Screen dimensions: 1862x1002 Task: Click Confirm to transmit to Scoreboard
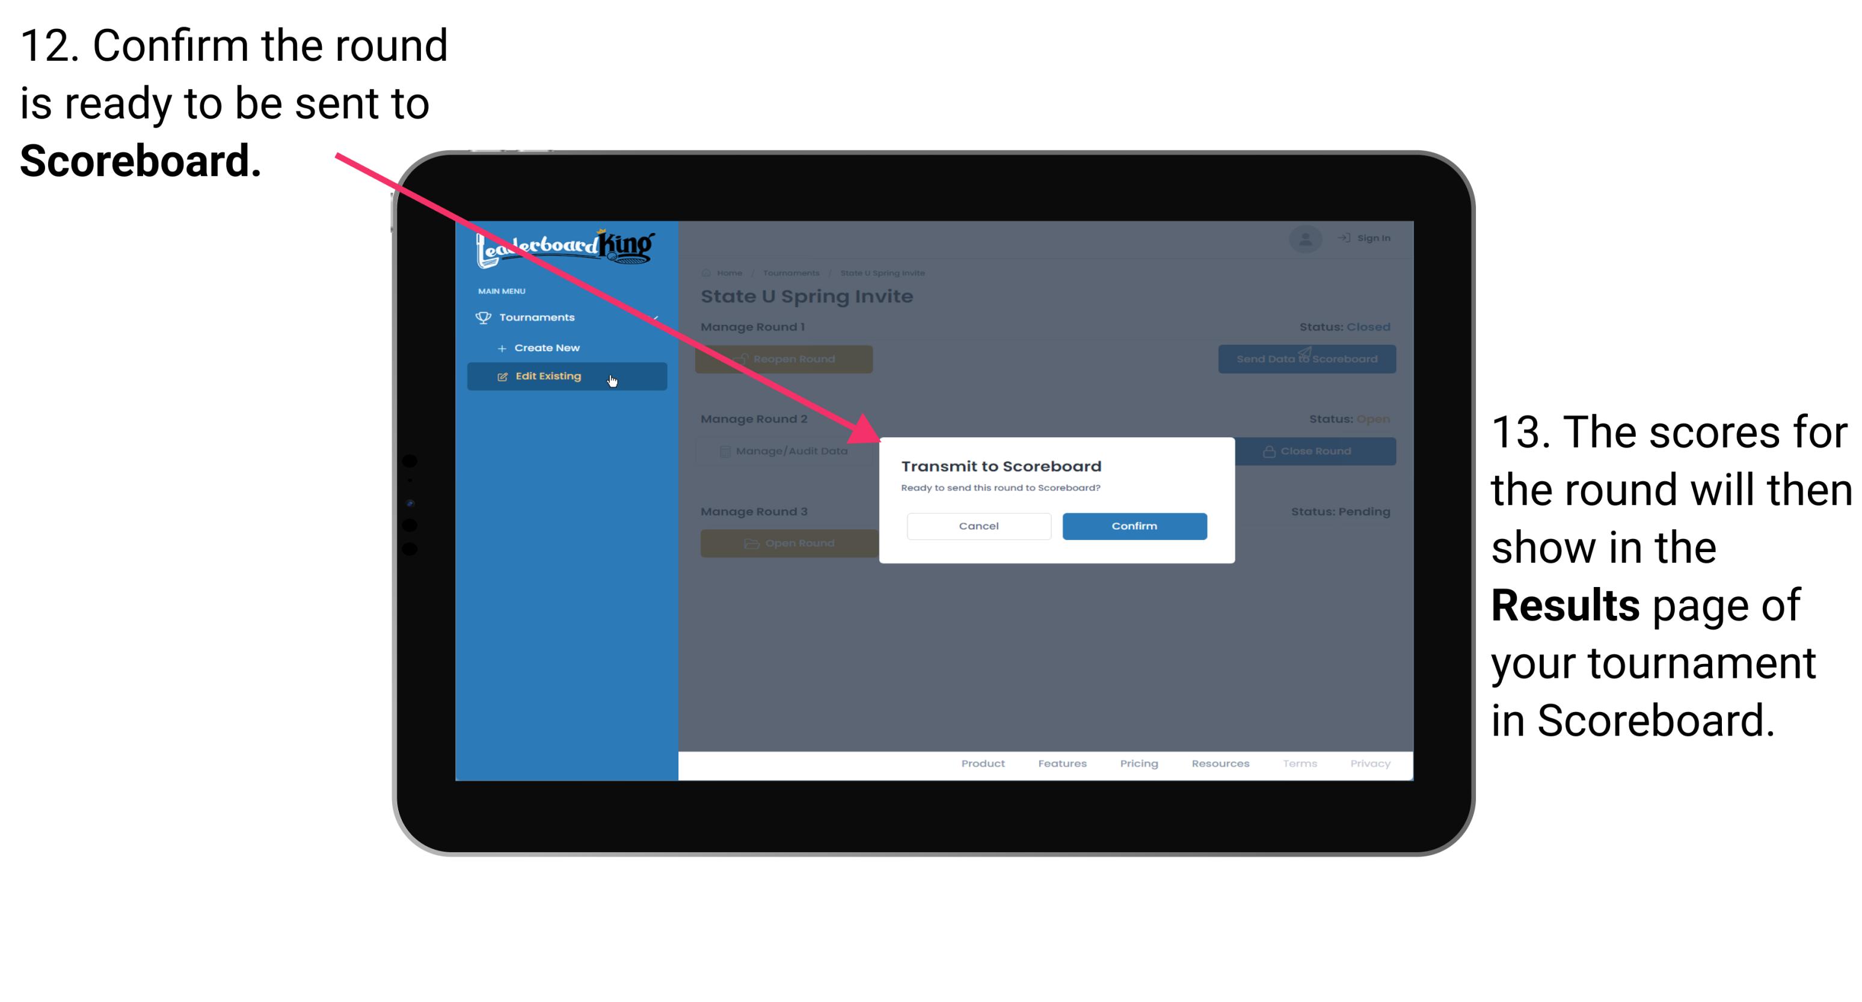[x=1132, y=526]
